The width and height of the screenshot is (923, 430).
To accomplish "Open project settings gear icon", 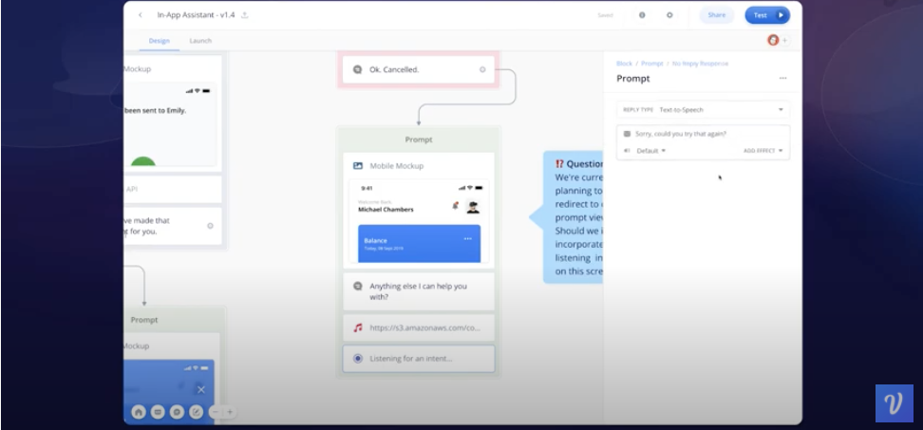I will click(669, 15).
